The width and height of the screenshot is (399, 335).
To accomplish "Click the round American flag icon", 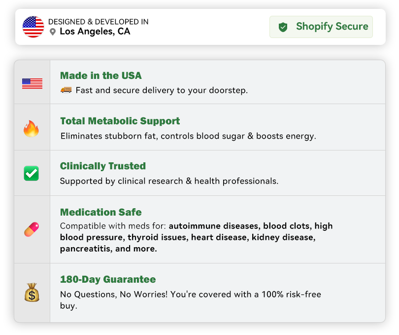I will pyautogui.click(x=33, y=27).
